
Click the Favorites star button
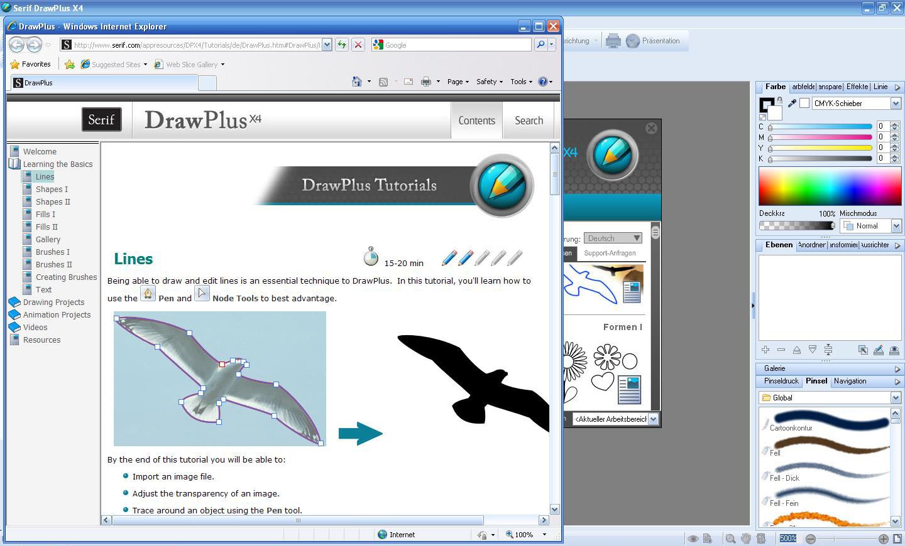pyautogui.click(x=31, y=64)
